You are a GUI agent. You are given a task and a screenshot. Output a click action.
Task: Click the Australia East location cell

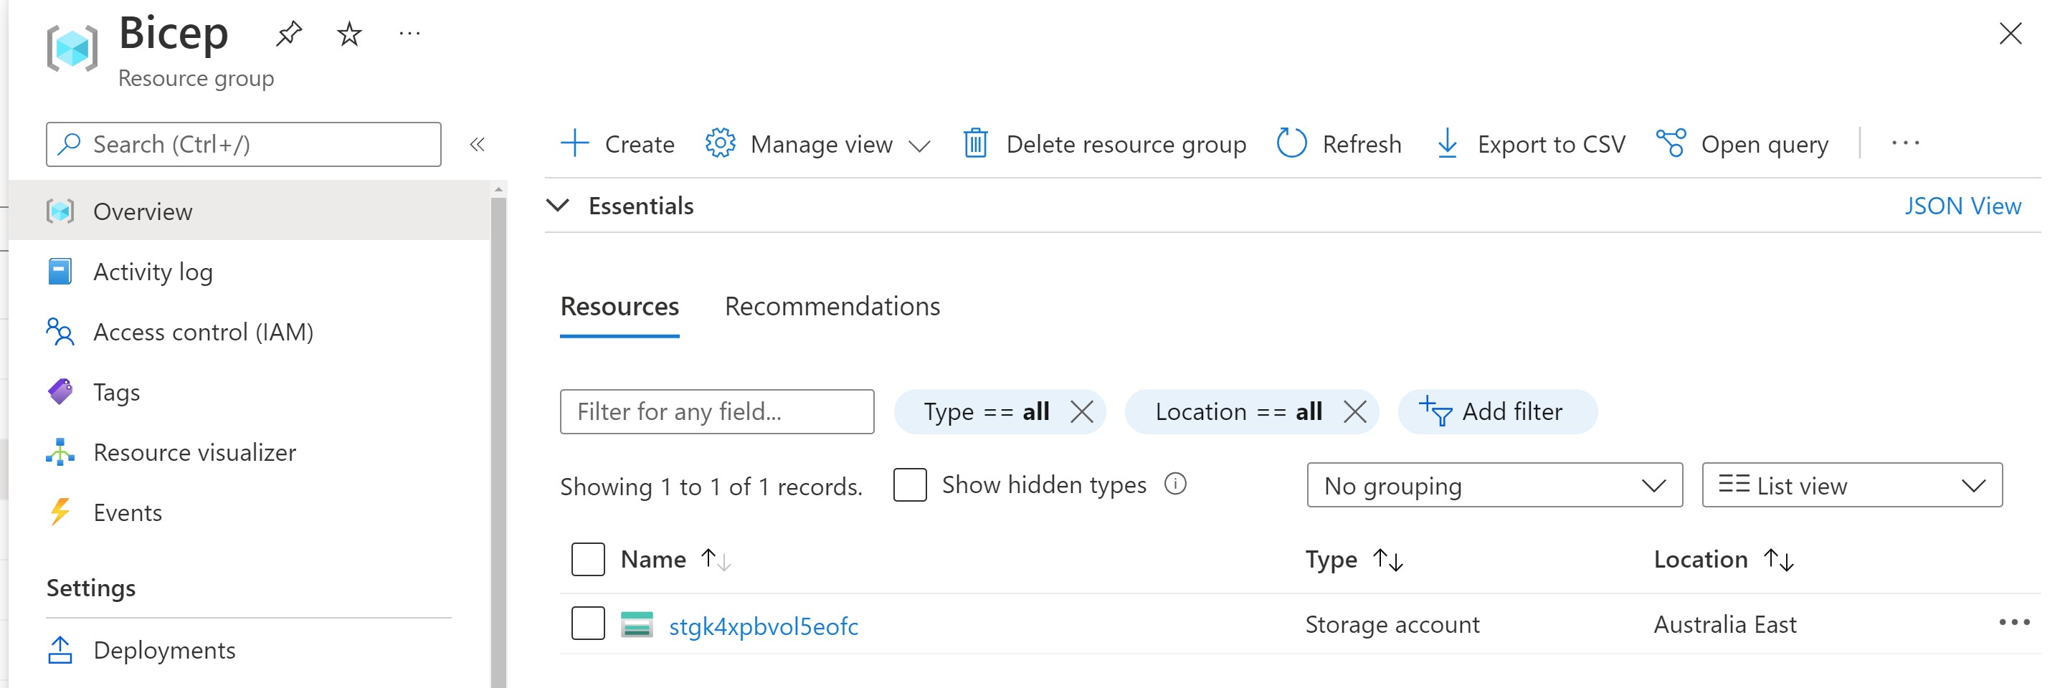tap(1724, 624)
